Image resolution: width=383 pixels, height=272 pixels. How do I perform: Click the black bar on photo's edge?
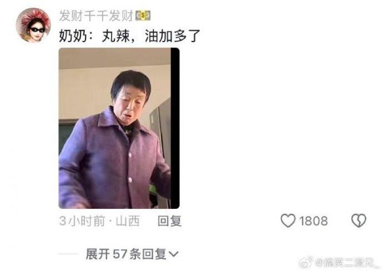point(175,128)
